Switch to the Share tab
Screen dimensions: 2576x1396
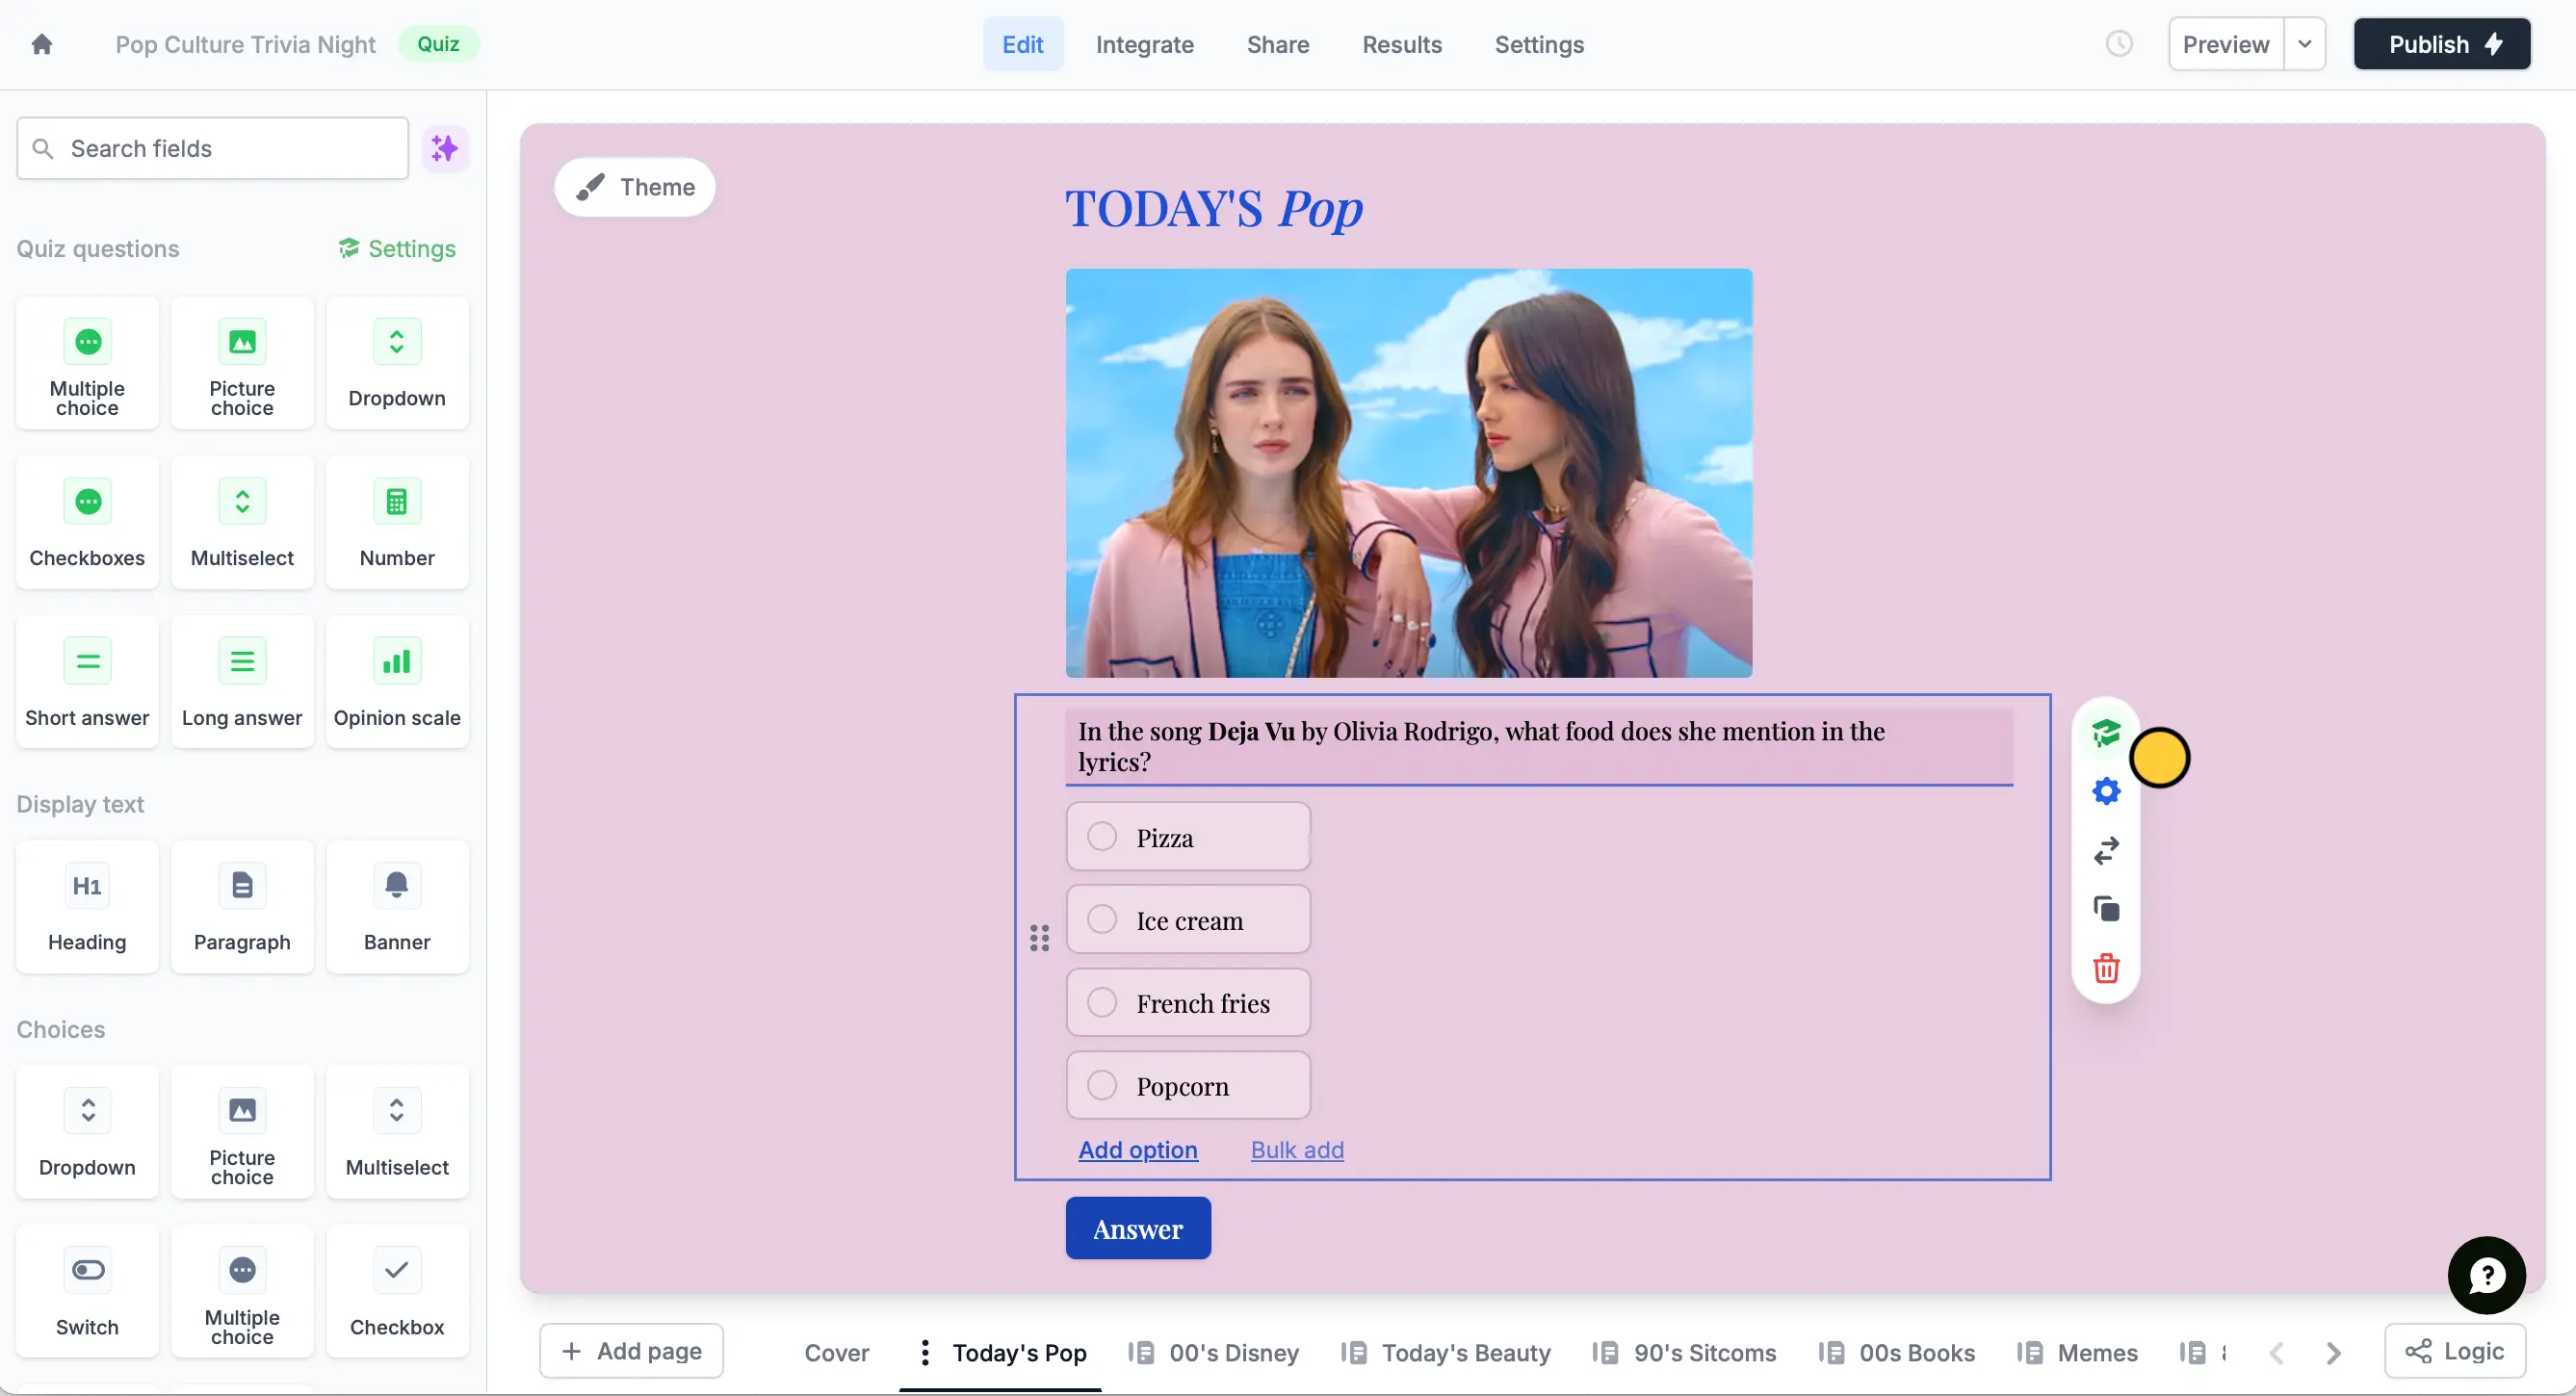1277,44
